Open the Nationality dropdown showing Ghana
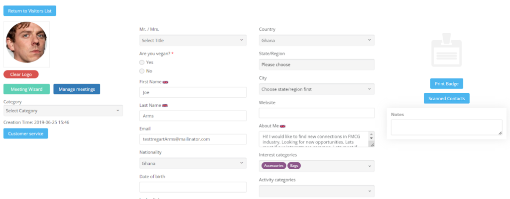Viewport: 510px width, 199px height. click(x=193, y=163)
